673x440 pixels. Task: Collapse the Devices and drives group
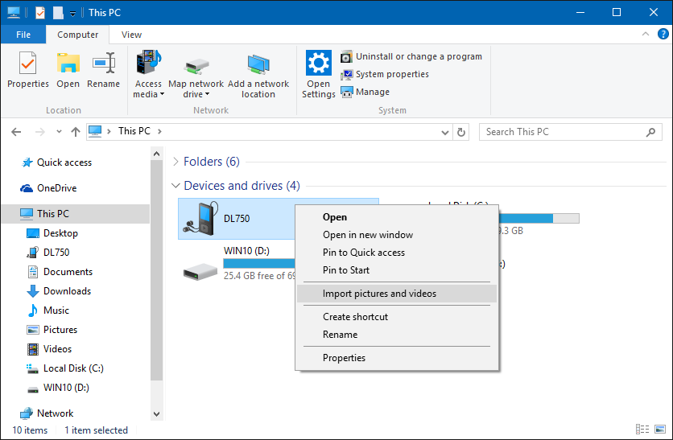pyautogui.click(x=175, y=186)
